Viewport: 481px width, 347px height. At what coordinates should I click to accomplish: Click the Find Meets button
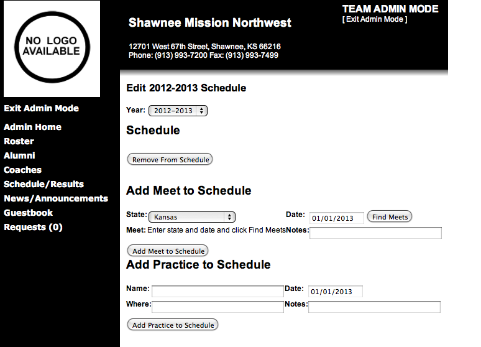390,217
